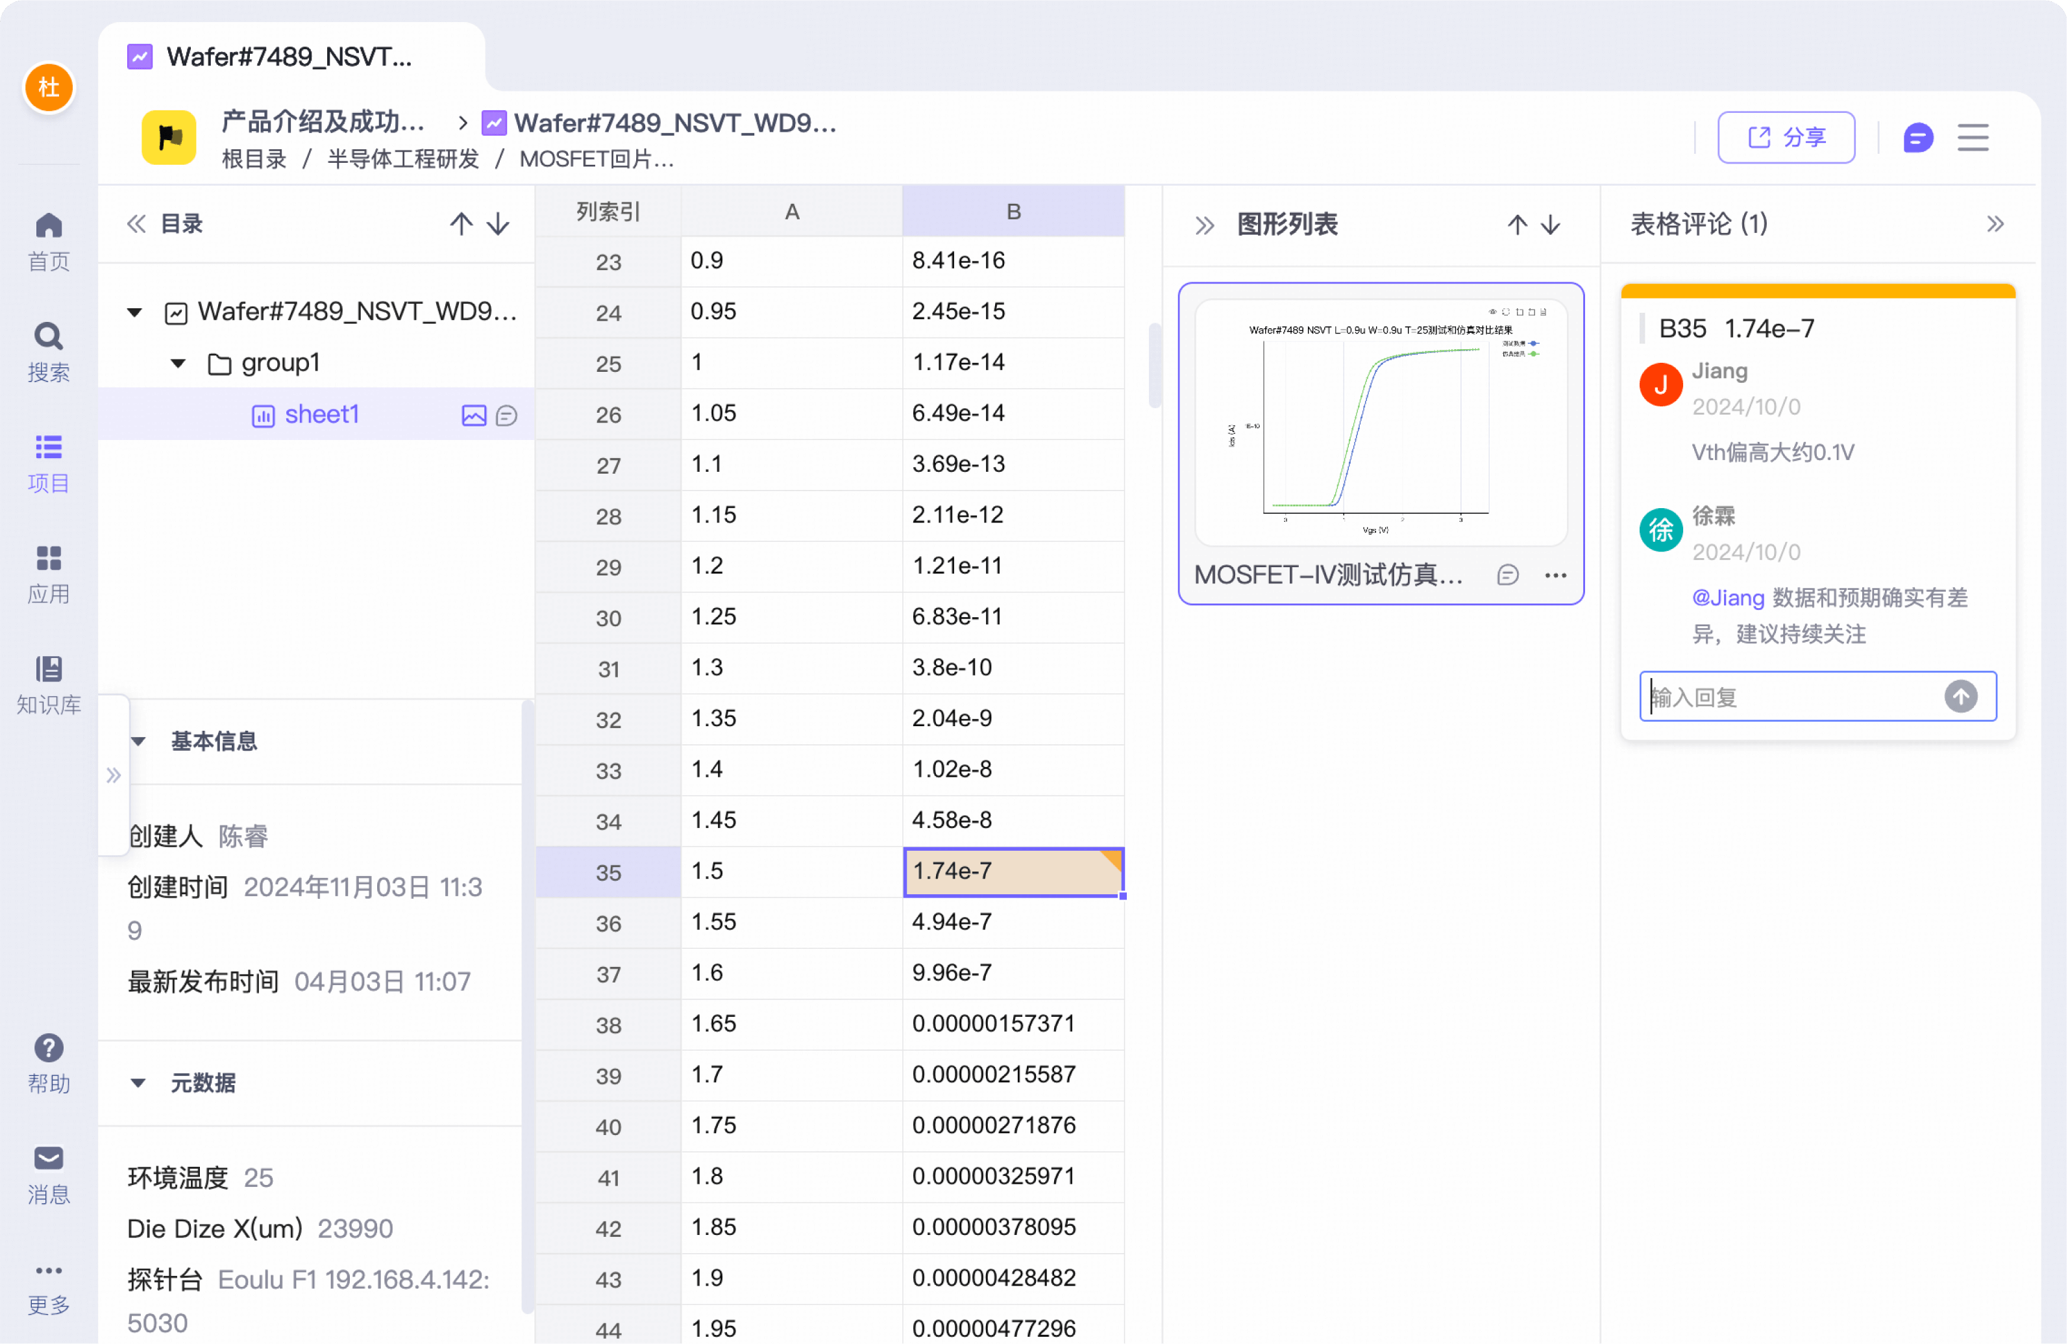Click the image icon next to sheet1
The width and height of the screenshot is (2068, 1344).
(474, 415)
